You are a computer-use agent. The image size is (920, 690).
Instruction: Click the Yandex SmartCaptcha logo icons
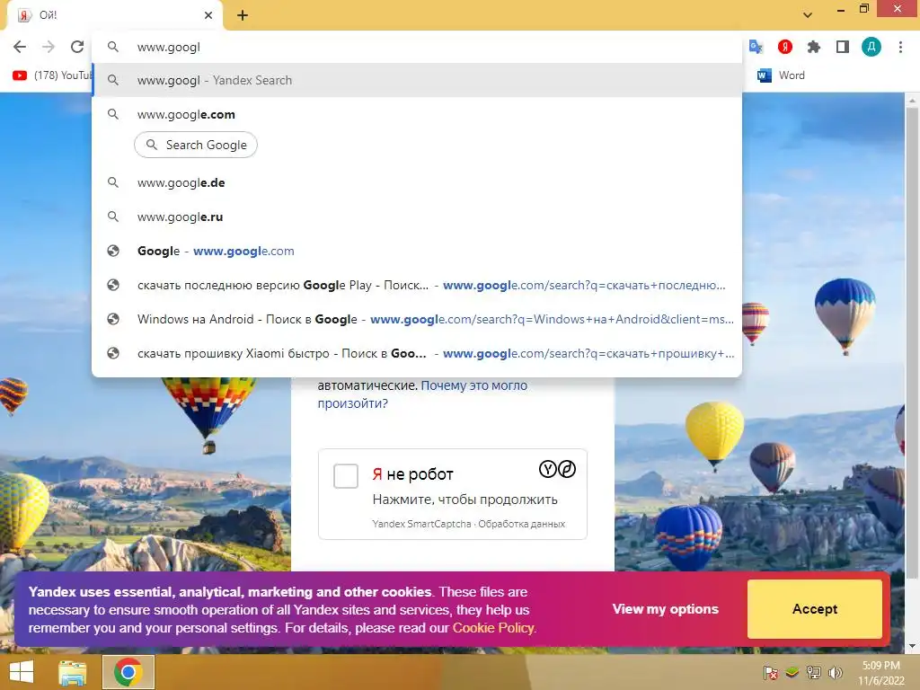557,469
